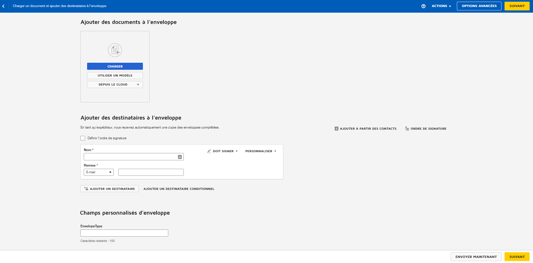
Task: Click the add person icon on Ajouter un destinataire
Action: click(x=86, y=189)
